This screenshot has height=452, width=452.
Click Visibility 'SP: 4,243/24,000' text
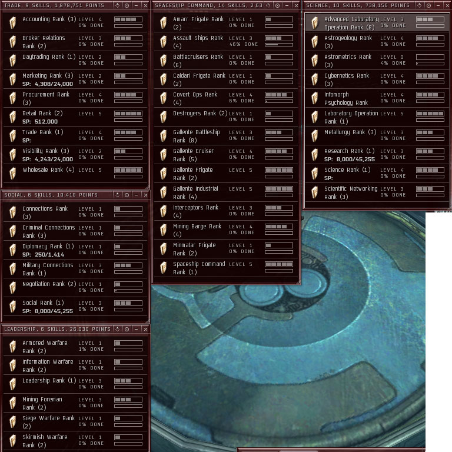pyautogui.click(x=48, y=159)
